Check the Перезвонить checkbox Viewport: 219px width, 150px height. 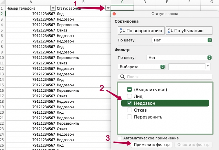point(129,117)
